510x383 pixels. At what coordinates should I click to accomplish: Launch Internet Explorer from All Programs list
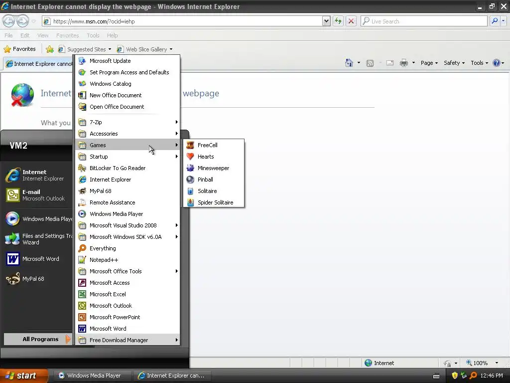[127, 180]
